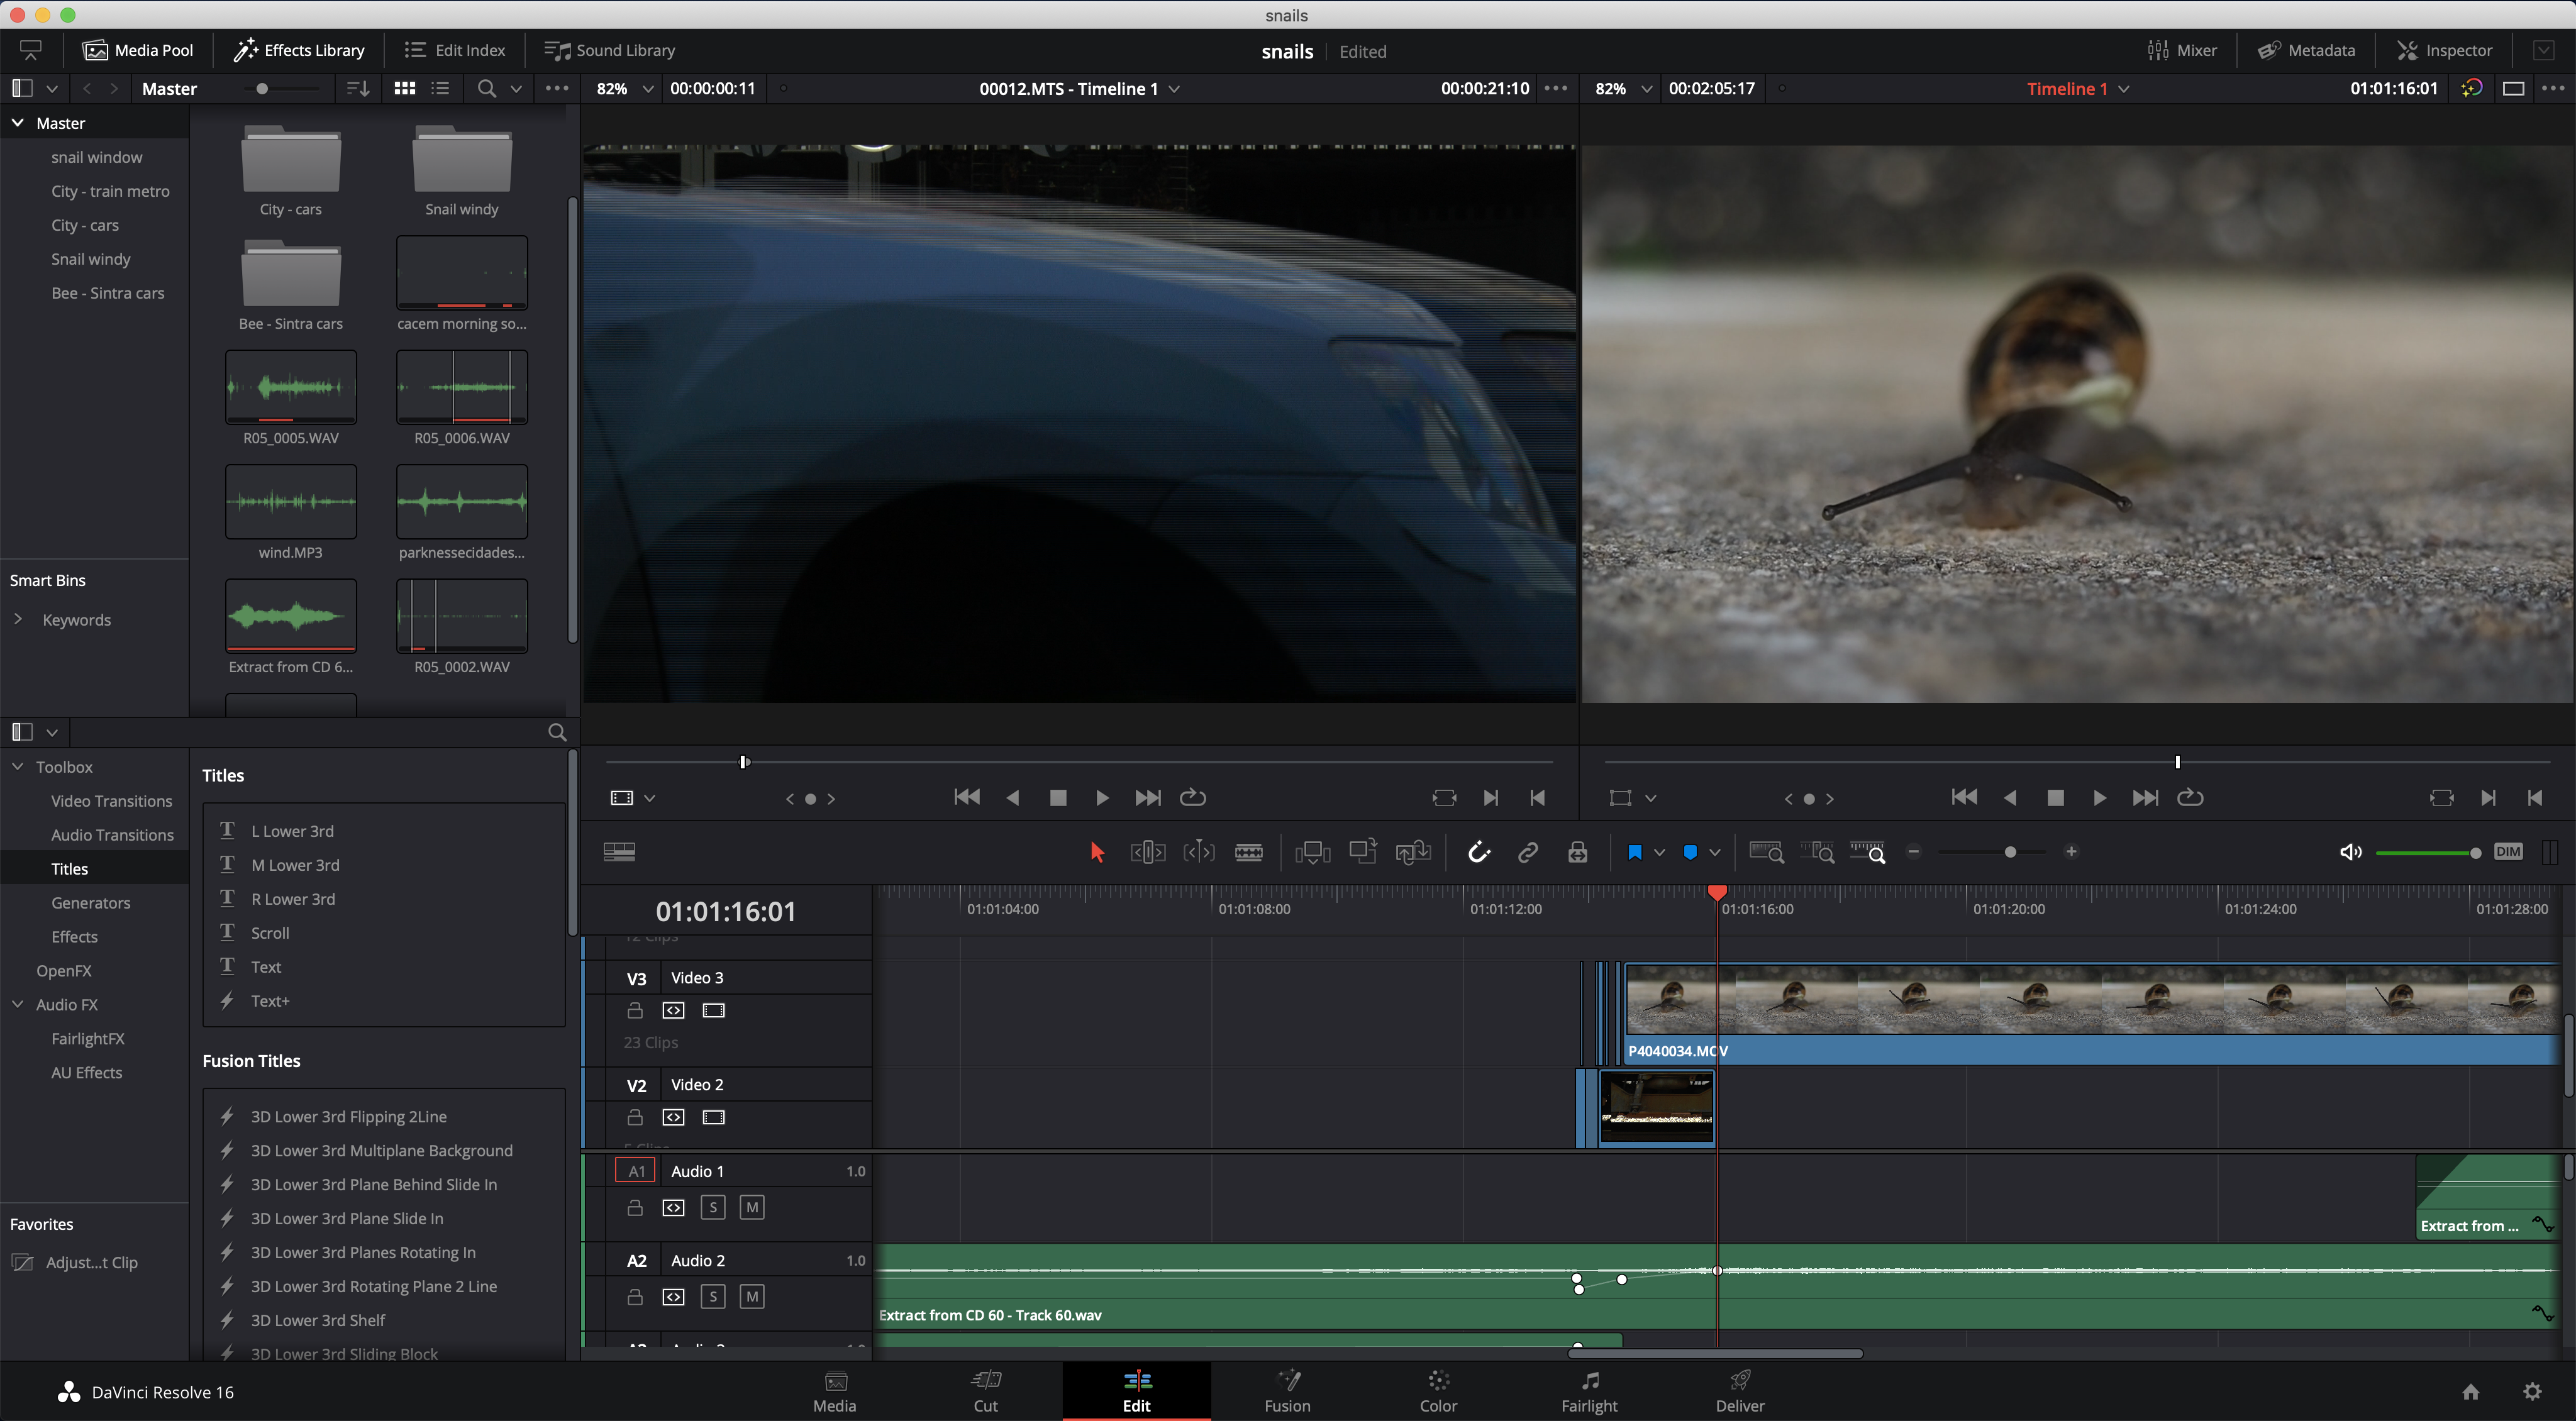Click the Custom Zoom icon
The height and width of the screenshot is (1421, 2576).
(x=1867, y=852)
